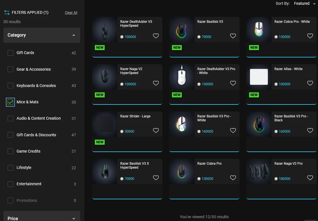Open Razer Atlas - White product title
The image size is (318, 221).
coord(288,69)
